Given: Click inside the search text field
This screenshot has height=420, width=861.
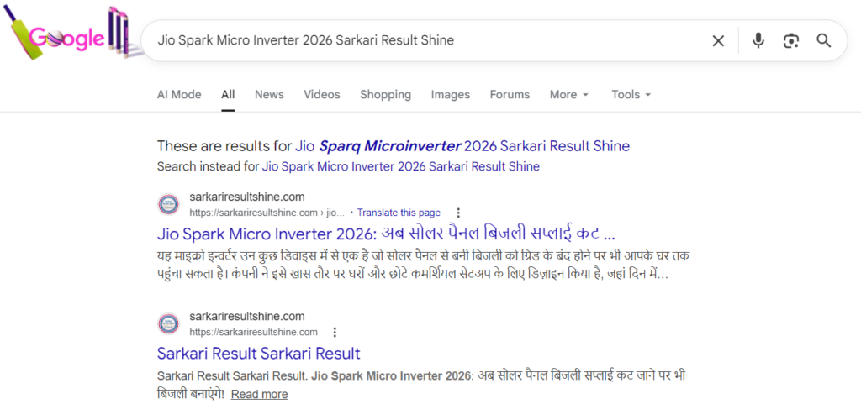Looking at the screenshot, I should 420,40.
